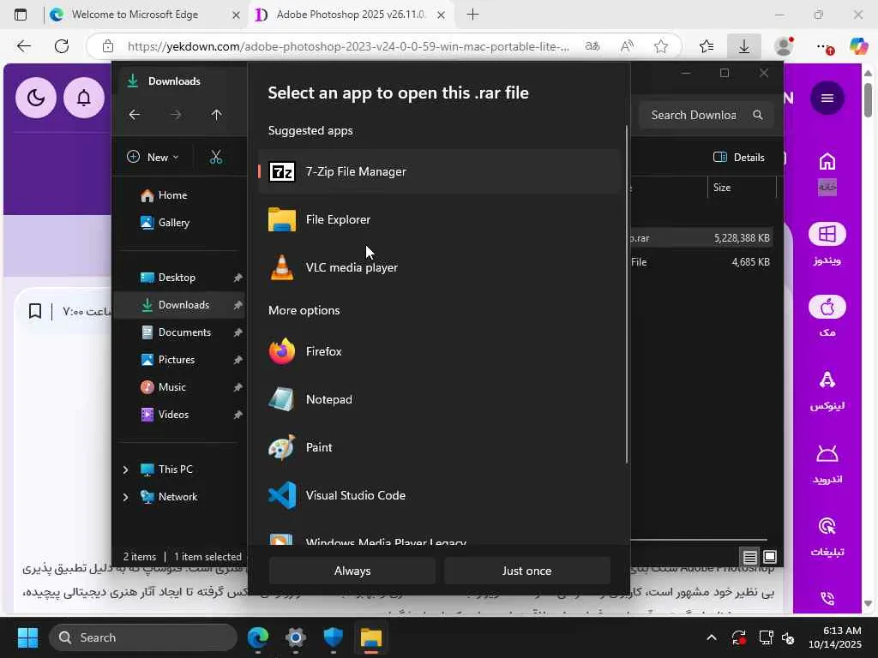Click the home icon in website sidebar
Viewport: 878px width, 658px height.
[x=827, y=162]
